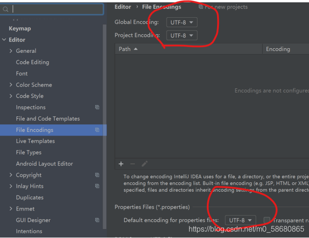The image size is (309, 238).
Task: Click the 'Properties Files (*.properties)' heading
Action: [152, 207]
